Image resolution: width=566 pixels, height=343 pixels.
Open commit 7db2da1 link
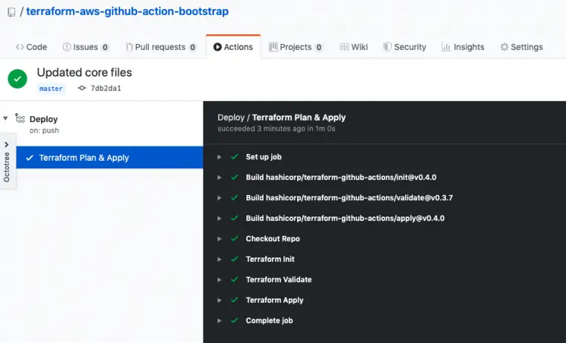pyautogui.click(x=106, y=89)
